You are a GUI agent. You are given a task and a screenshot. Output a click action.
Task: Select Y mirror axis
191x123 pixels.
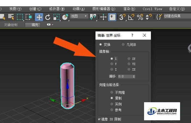[x=112, y=64]
